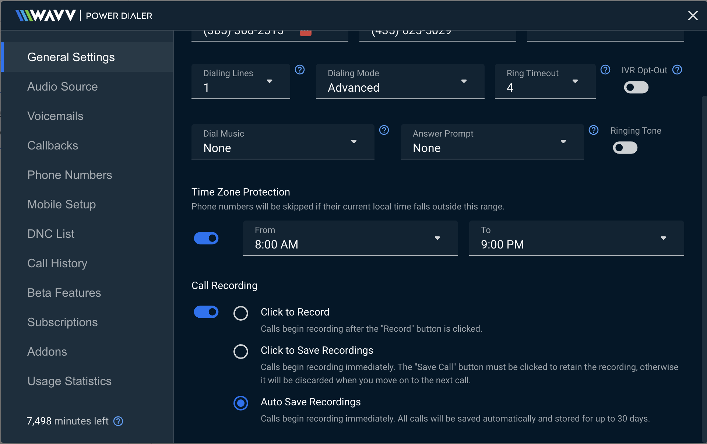
Task: Go to Phone Numbers settings
Action: 87,175
